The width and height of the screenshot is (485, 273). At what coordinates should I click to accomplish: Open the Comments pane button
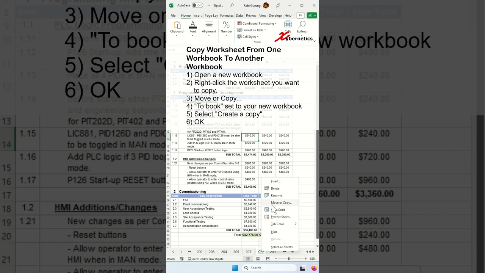coord(300,16)
